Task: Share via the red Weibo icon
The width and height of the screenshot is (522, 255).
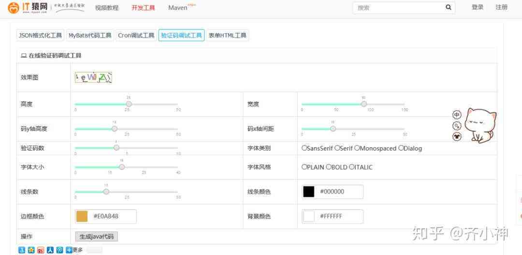Action: click(41, 250)
